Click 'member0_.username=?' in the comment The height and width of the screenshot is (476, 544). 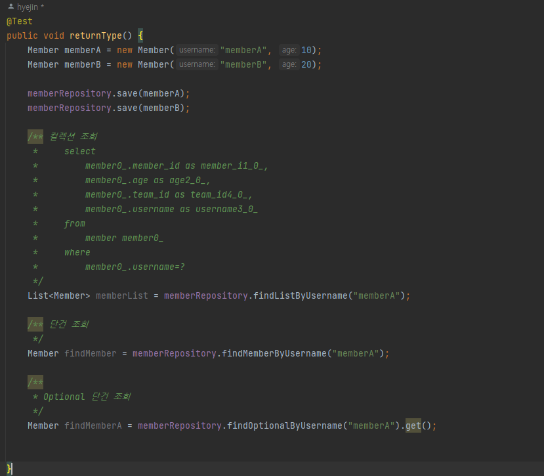point(135,267)
